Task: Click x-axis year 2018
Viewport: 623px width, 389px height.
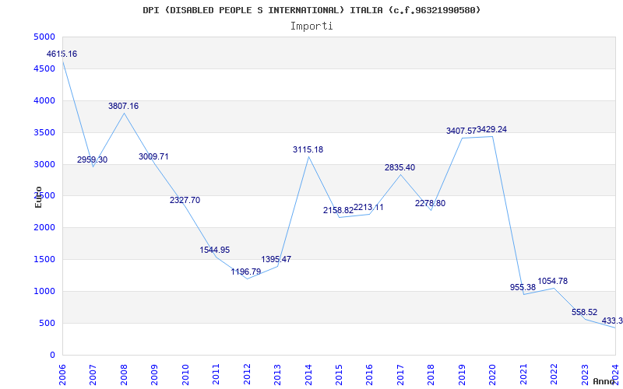Action: tap(431, 373)
